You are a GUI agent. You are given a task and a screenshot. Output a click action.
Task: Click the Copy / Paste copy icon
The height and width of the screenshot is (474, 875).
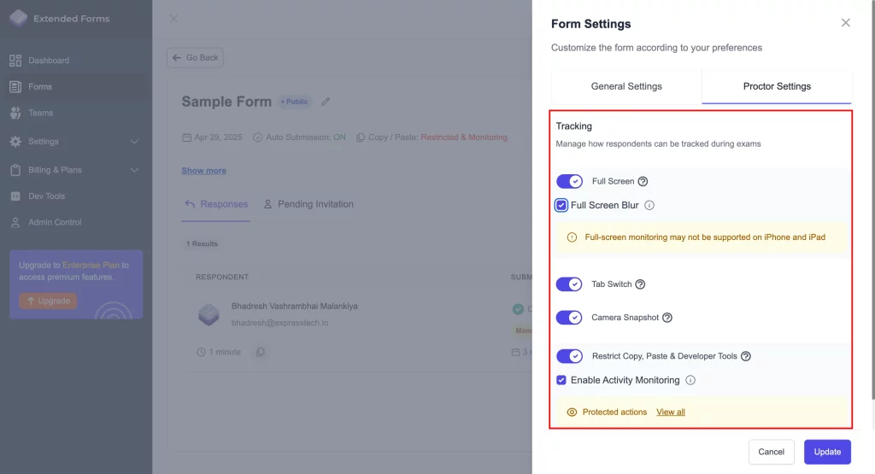pos(361,138)
